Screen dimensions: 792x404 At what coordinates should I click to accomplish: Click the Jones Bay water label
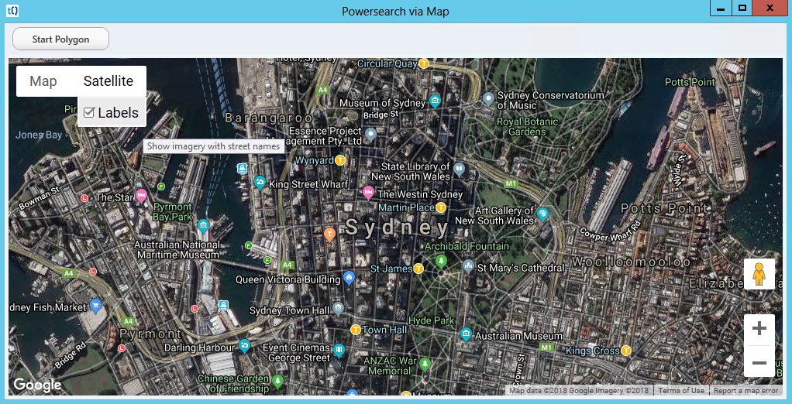click(39, 135)
